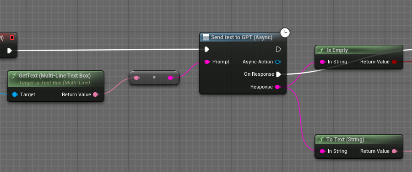
Task: Select the Send text to GPT (Async) node title
Action: [x=241, y=37]
